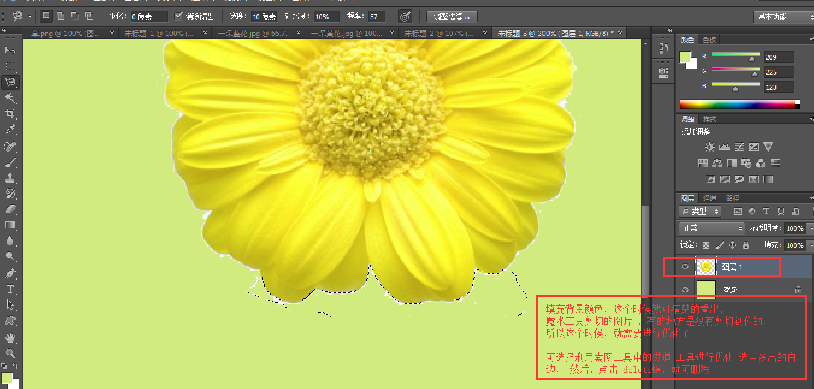Viewport: 814px width, 389px height.
Task: Open the 3D properties panel icon
Action: 664,72
